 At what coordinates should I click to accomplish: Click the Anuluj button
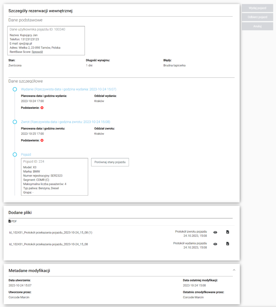pyautogui.click(x=257, y=26)
